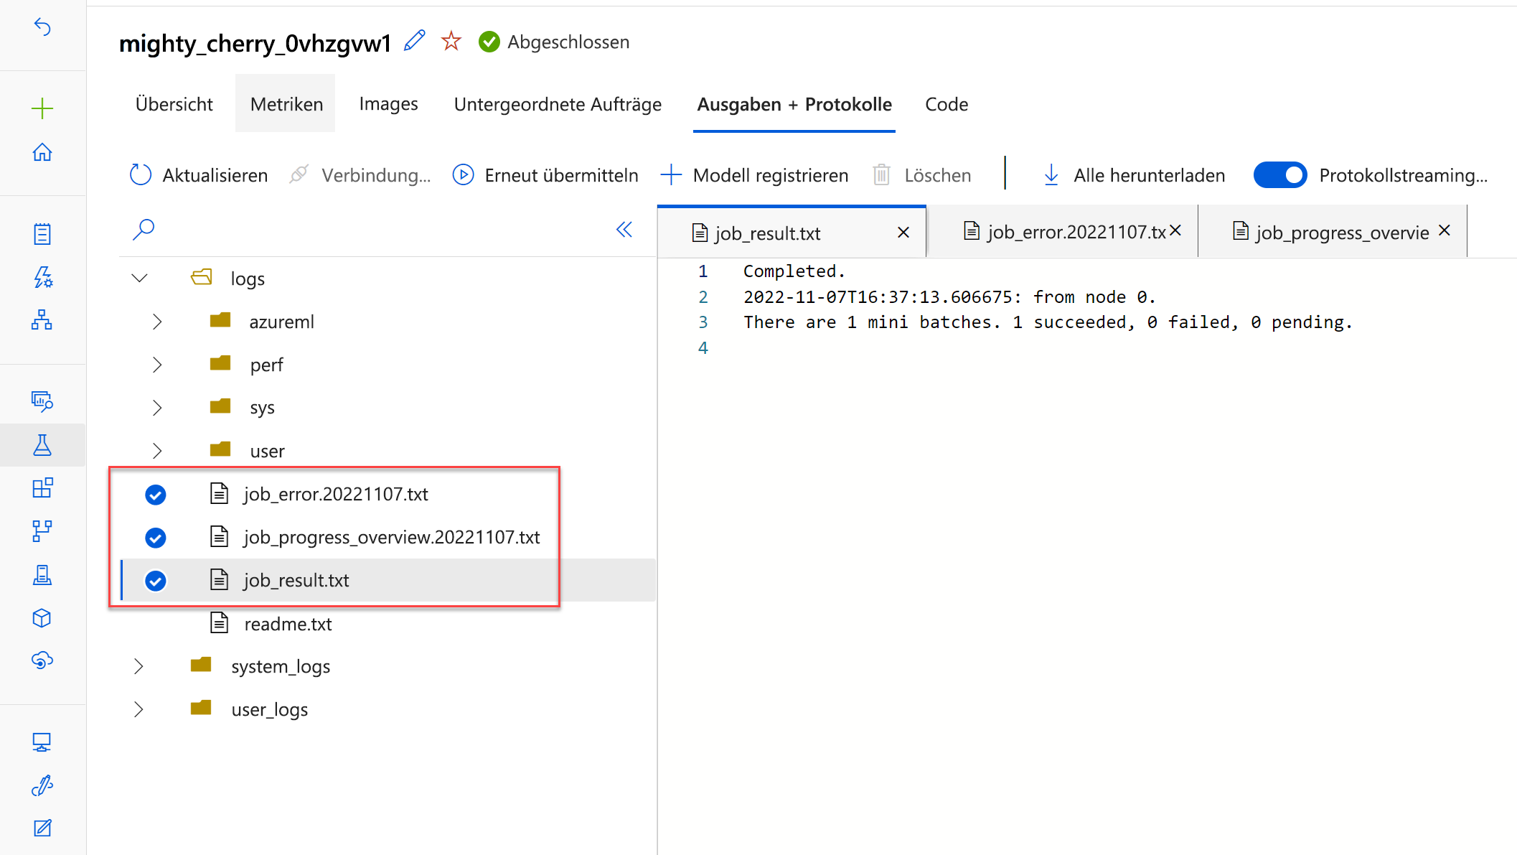Click job title mighty_cherry_0vhzgvw1
Viewport: 1517px width, 855px height.
[x=255, y=44]
